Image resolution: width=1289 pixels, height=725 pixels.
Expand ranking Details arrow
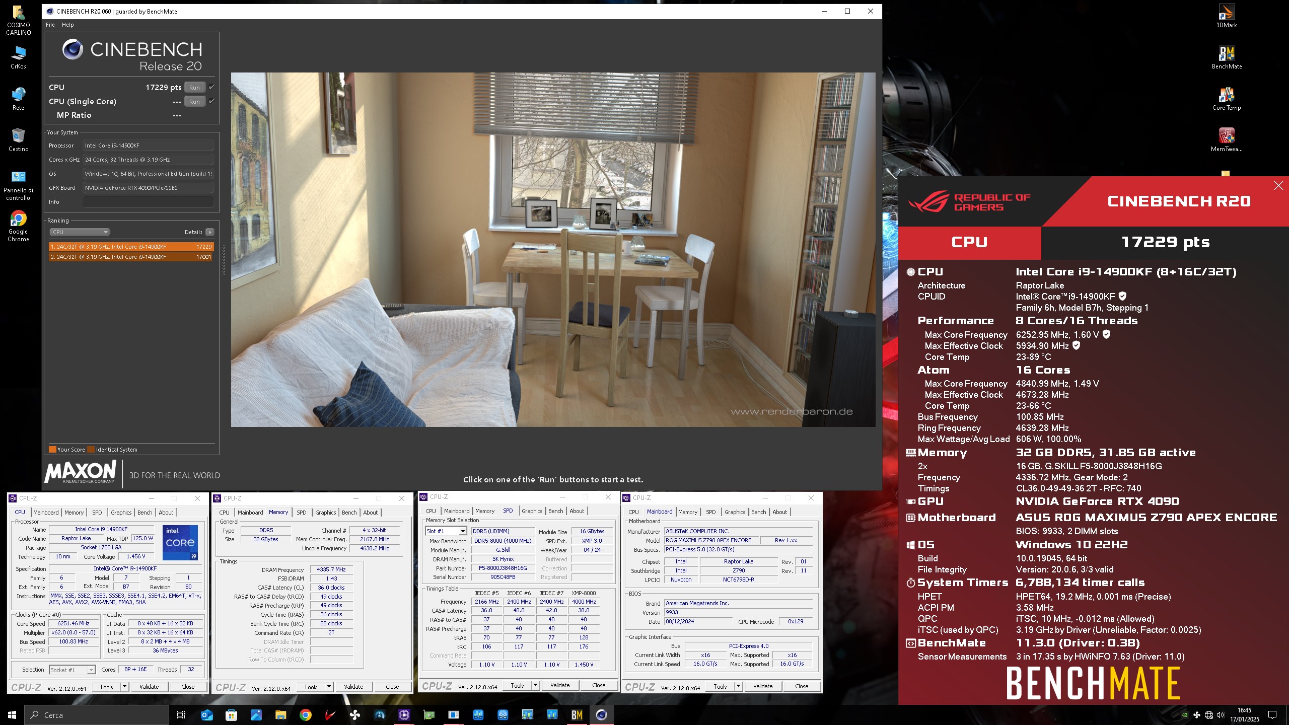(x=210, y=232)
